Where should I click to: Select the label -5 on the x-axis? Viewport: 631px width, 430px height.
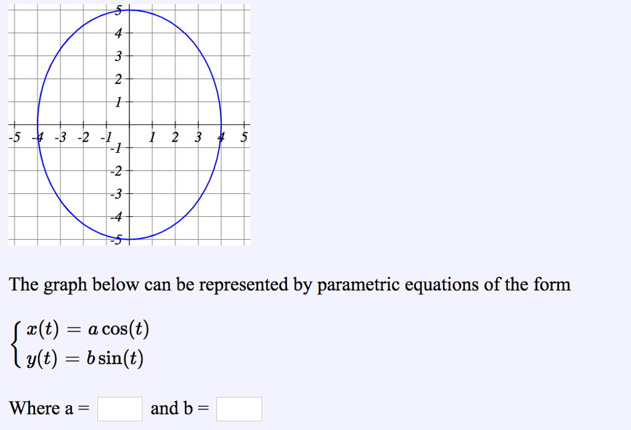click(14, 137)
